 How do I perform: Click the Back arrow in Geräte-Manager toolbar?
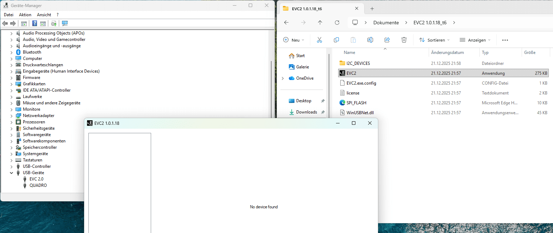click(x=5, y=23)
